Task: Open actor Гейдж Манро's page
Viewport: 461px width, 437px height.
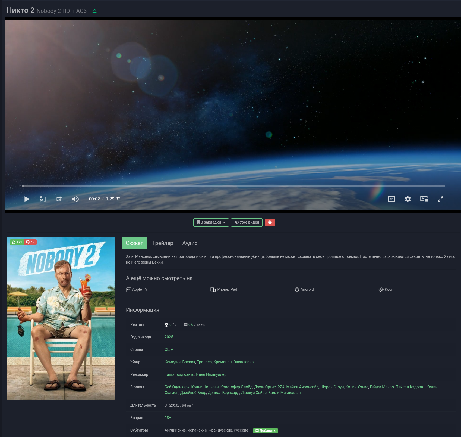Action: click(x=382, y=387)
